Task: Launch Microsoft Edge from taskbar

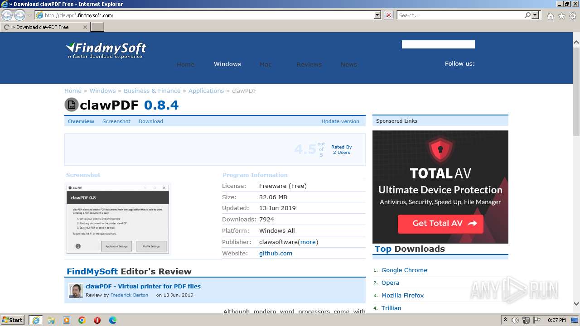Action: [x=113, y=320]
